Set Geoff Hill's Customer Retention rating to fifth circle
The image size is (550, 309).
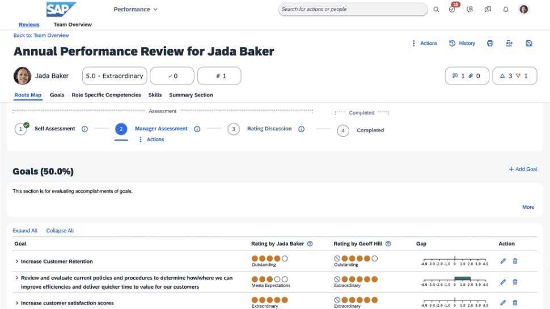tap(374, 259)
